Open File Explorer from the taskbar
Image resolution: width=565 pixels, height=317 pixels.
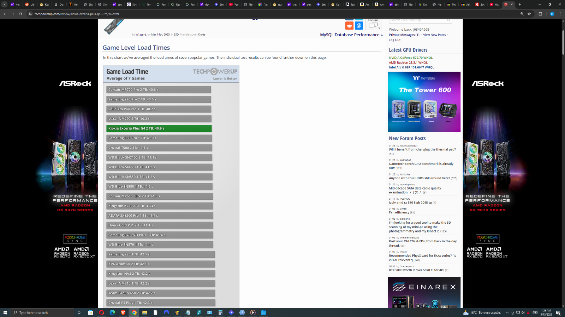[x=144, y=312]
